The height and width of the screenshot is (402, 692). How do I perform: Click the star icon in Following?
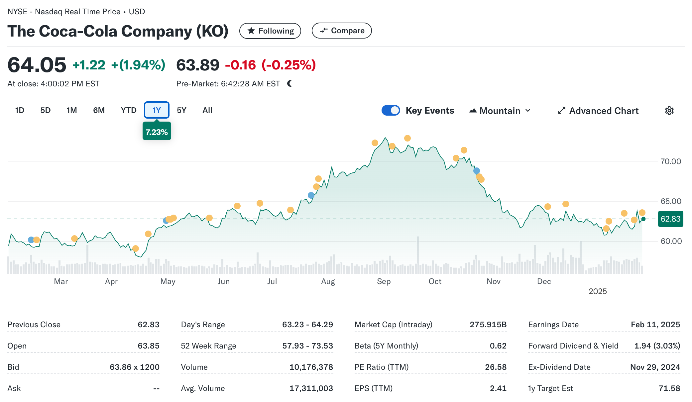(x=251, y=31)
